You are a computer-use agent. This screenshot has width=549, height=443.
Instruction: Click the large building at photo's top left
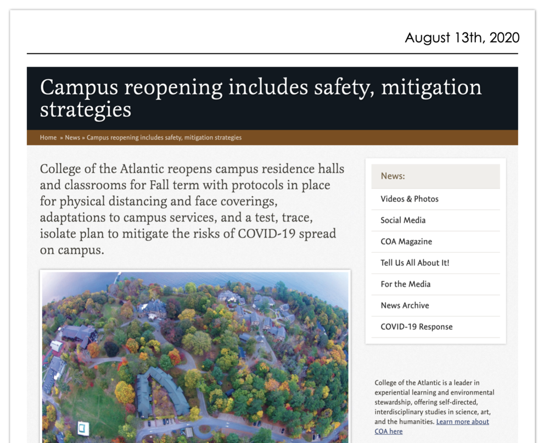tap(80, 334)
